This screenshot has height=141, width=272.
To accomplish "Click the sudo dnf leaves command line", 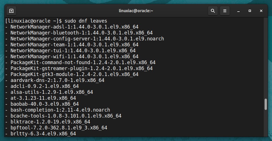I will (x=56, y=21).
